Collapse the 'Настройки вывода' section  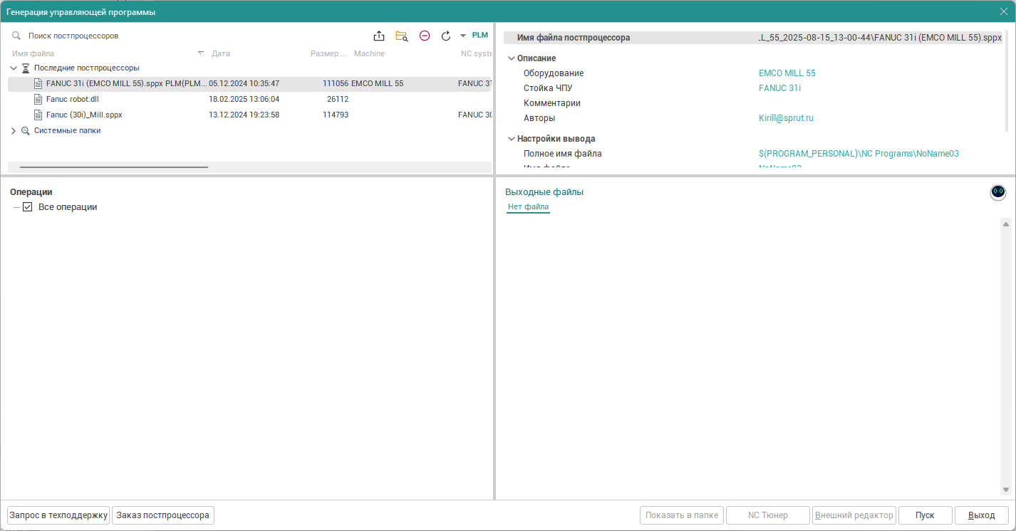511,139
